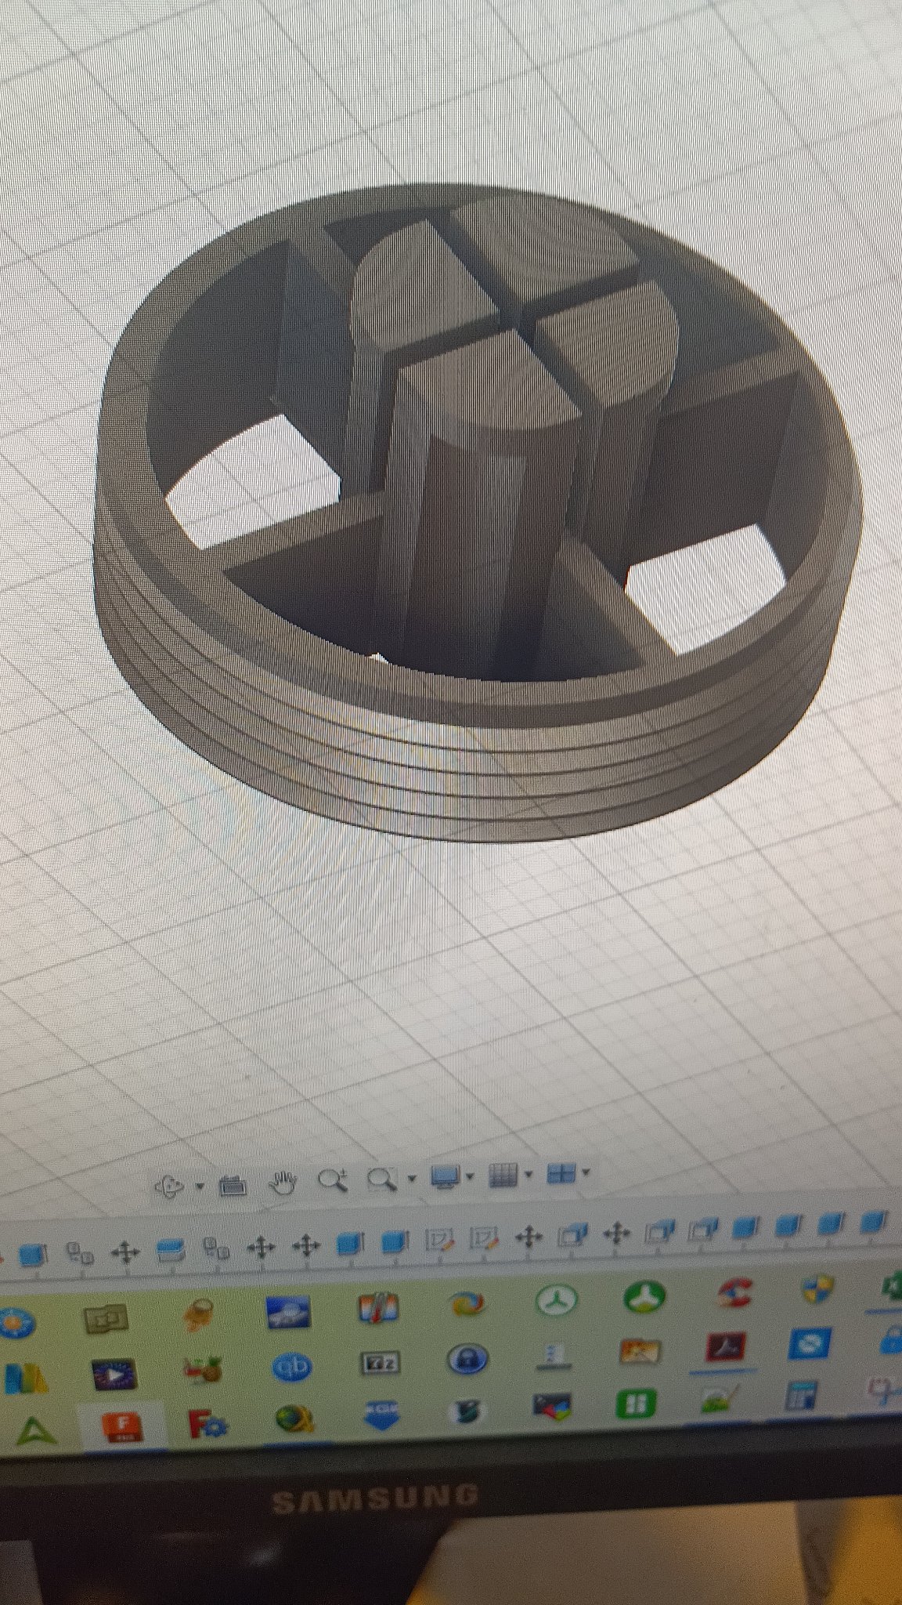Open the Zoom Window options dropdown arrow
This screenshot has height=1605, width=902.
tap(412, 1178)
